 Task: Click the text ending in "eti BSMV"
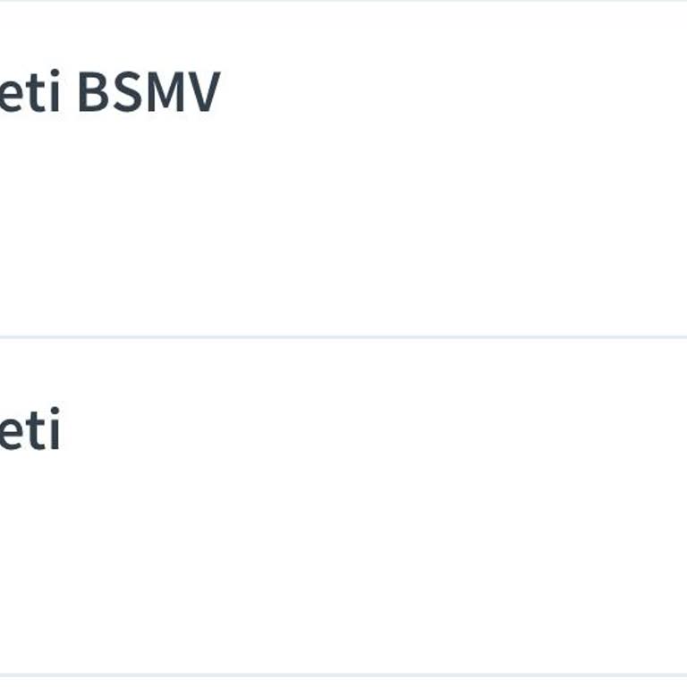[109, 93]
